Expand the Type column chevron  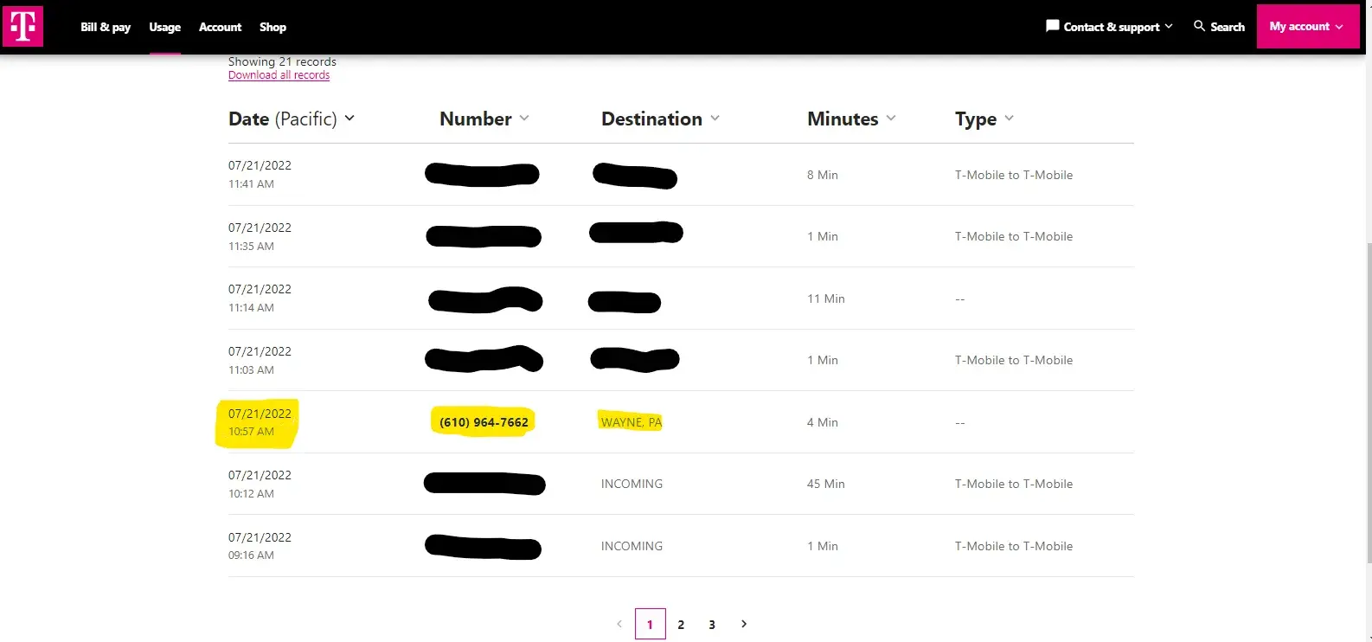[x=1009, y=119]
